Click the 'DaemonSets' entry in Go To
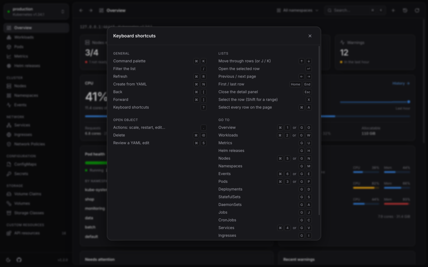 click(x=230, y=205)
